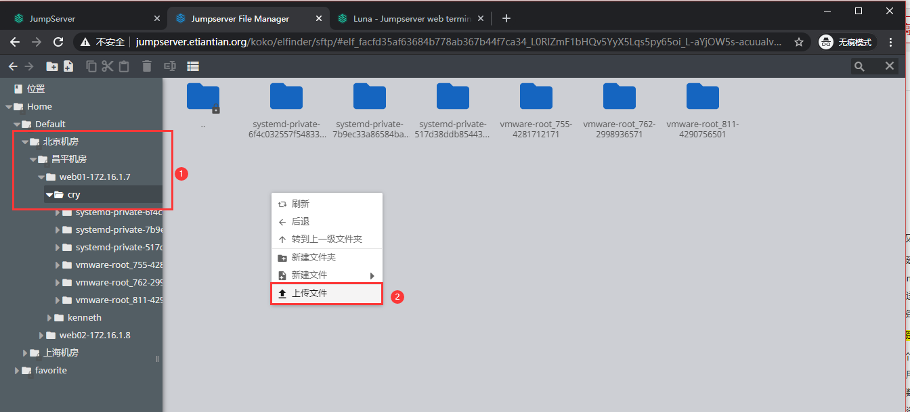Click the not-secure (不安全) warning icon
910x412 pixels.
[x=85, y=42]
